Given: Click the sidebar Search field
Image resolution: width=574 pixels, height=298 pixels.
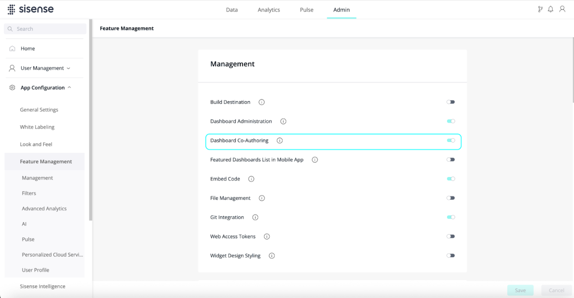Looking at the screenshot, I should 45,29.
